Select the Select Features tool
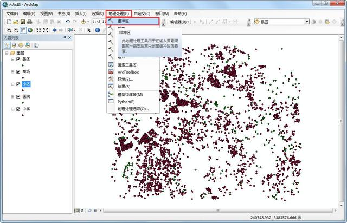347x223 pixels. [x=70, y=30]
